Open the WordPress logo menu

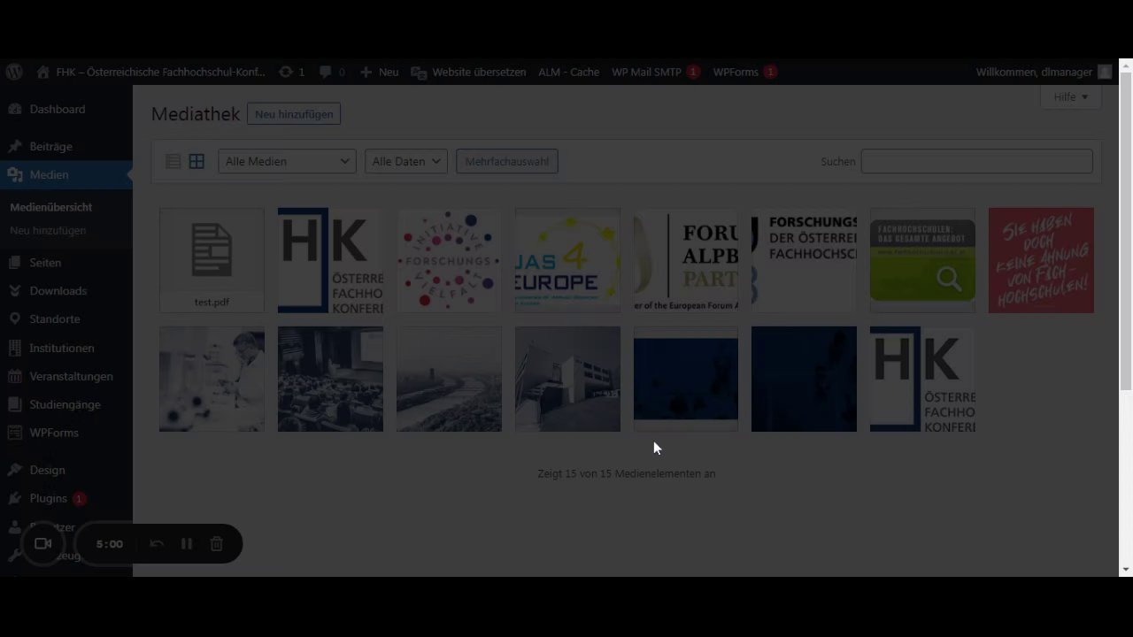coord(13,72)
